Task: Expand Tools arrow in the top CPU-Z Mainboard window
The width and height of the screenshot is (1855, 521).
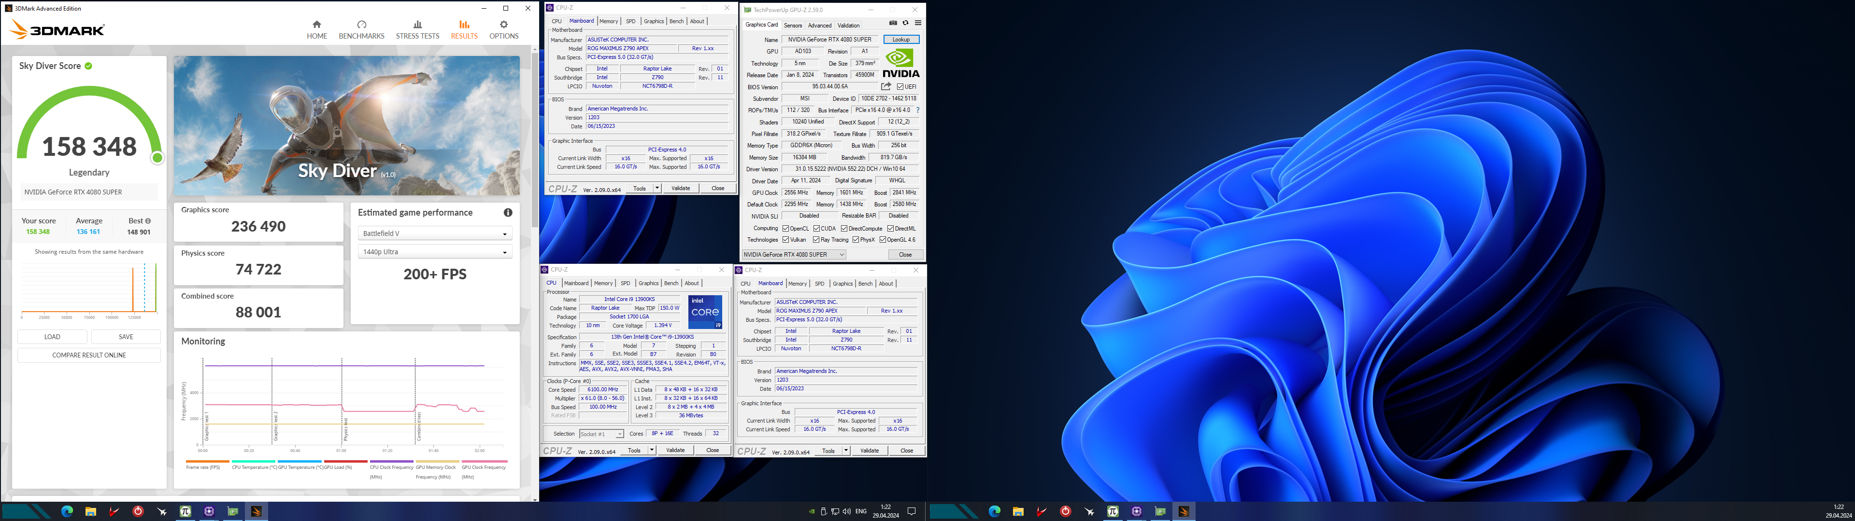Action: pyautogui.click(x=657, y=189)
